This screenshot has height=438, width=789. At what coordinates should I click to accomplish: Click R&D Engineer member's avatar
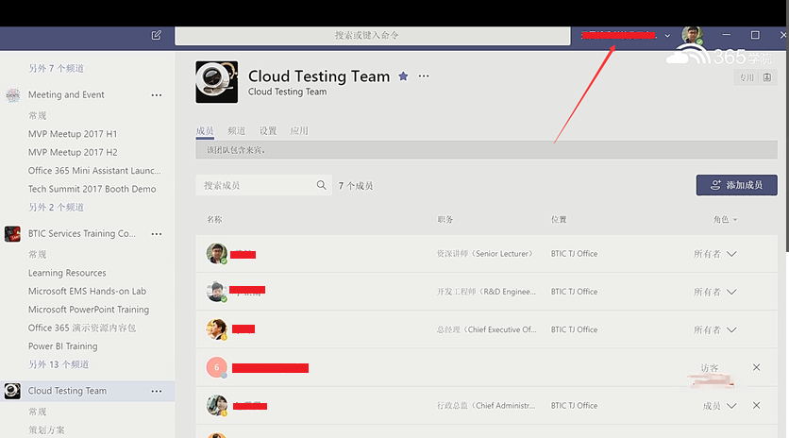pos(216,292)
